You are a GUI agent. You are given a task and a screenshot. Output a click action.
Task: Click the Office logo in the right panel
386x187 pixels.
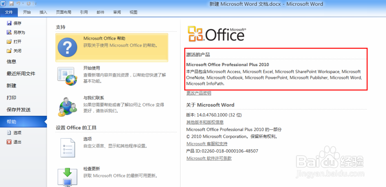pyautogui.click(x=217, y=34)
